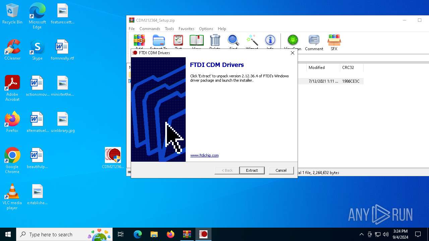Cancel the FTDI CDM Drivers installer

[281, 170]
